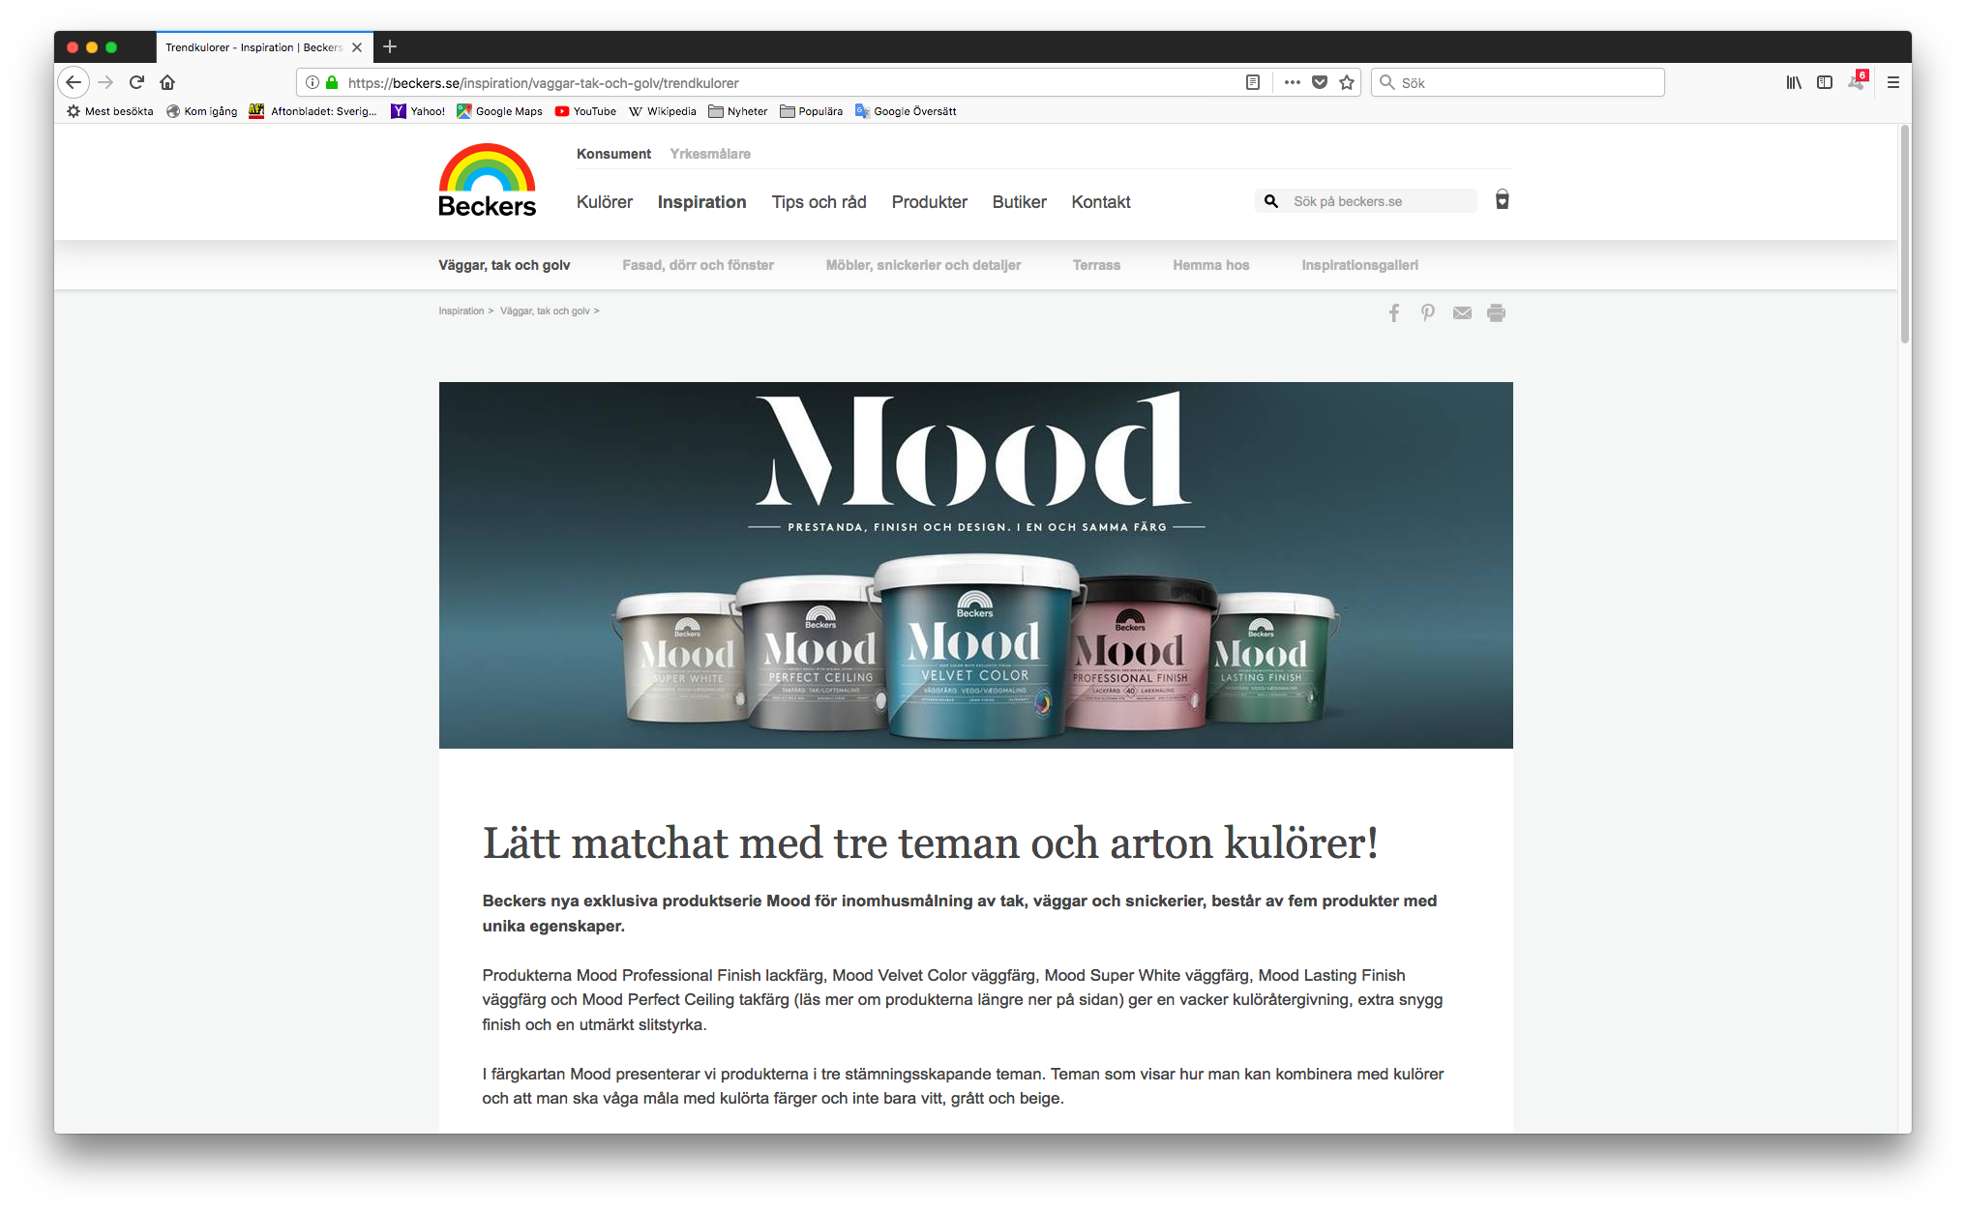
Task: Click the browser back arrow button
Action: 74,82
